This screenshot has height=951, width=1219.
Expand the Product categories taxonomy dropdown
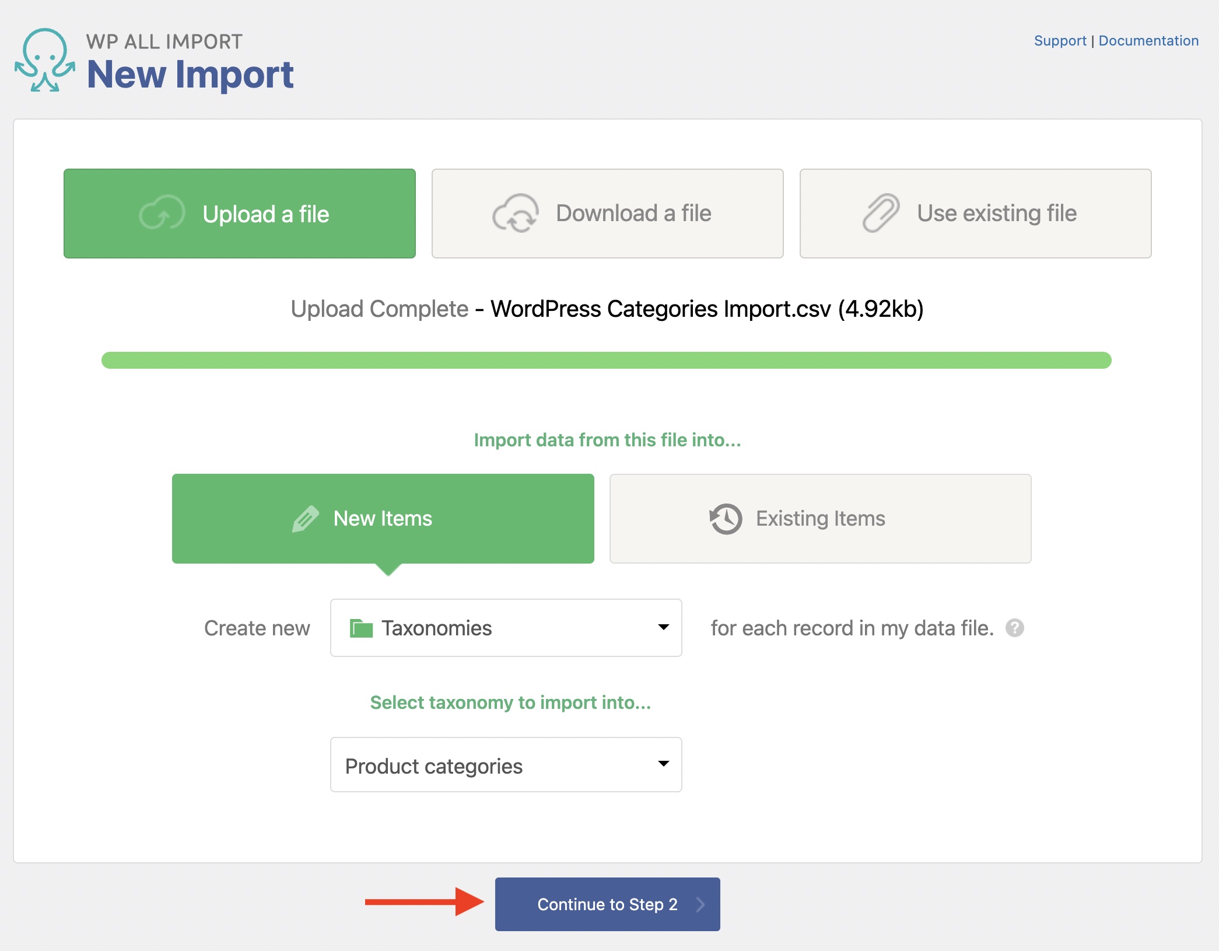click(505, 764)
